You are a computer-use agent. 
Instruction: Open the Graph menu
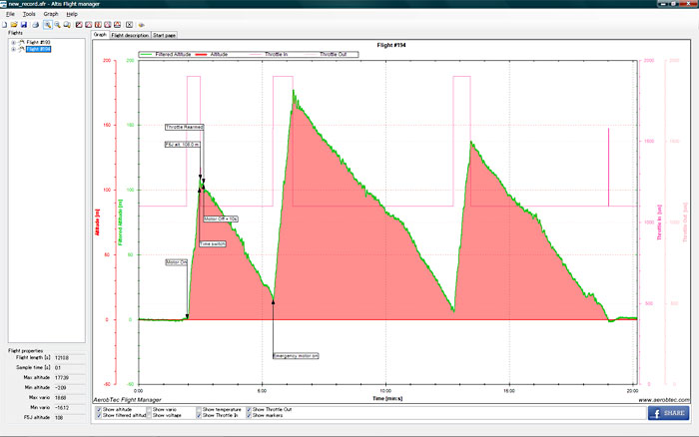51,14
